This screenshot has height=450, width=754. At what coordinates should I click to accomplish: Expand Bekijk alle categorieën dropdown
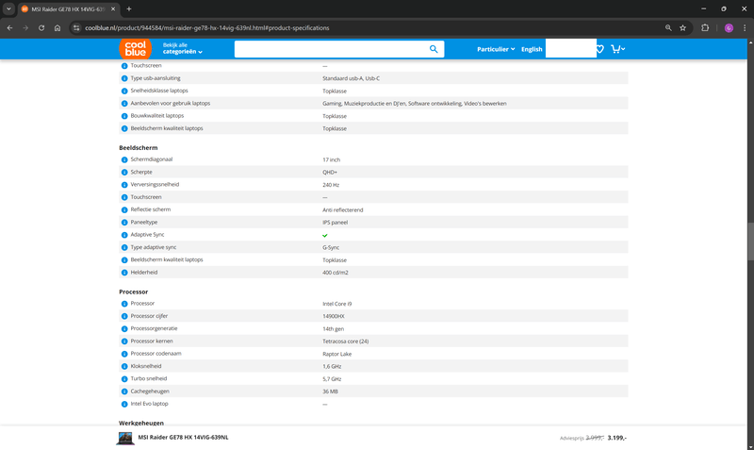[x=182, y=49]
